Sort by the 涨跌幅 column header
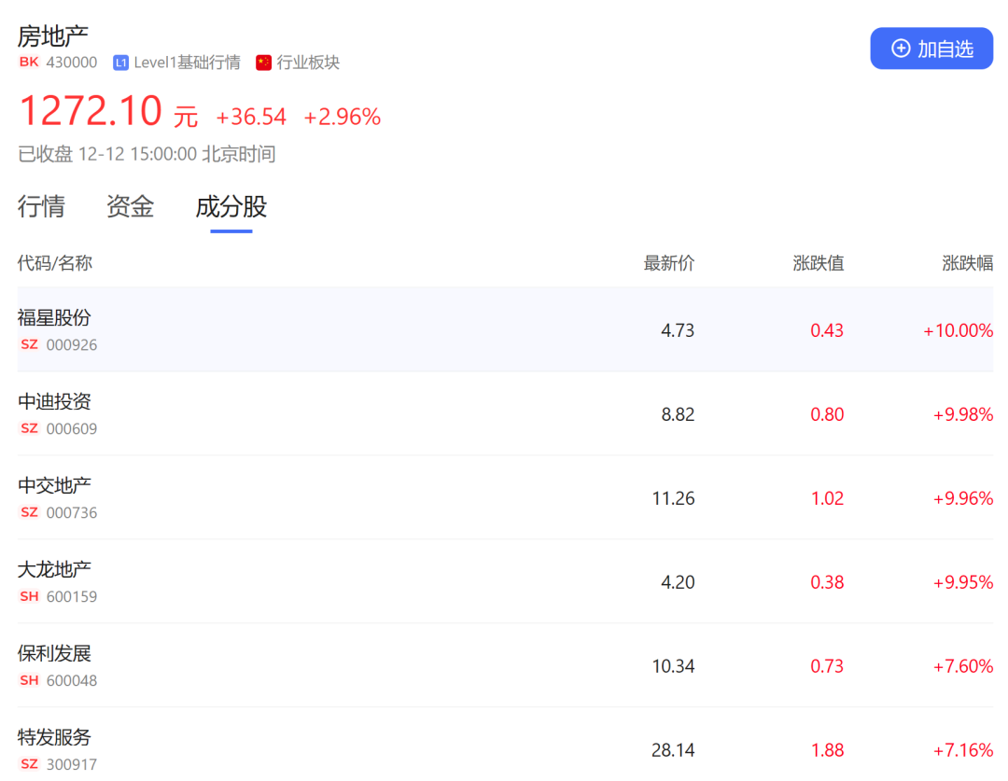Screen dimensions: 1008x781 968,263
